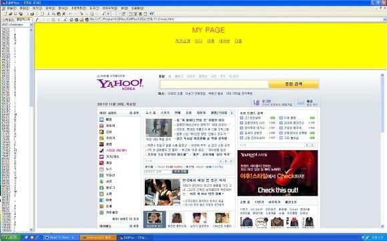Click the browser Refresh icon beside Home
Image resolution: width=387 pixels, height=241 pixels.
pyautogui.click(x=77, y=20)
